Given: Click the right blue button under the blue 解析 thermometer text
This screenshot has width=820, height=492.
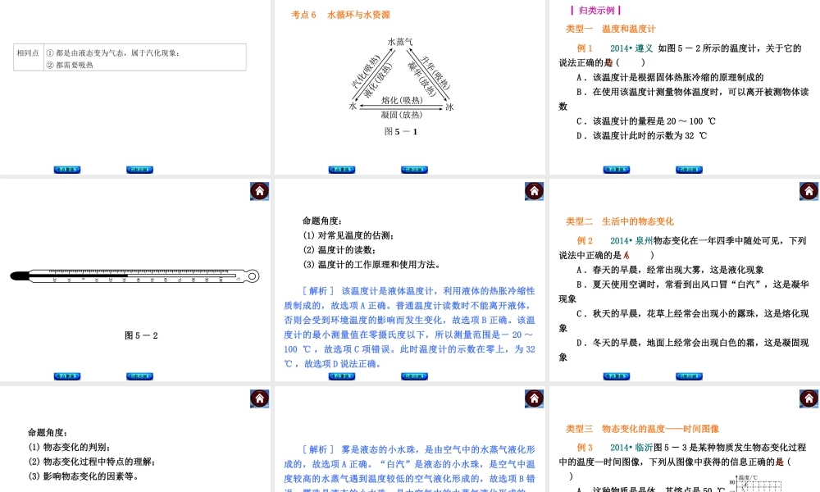Looking at the screenshot, I should (414, 376).
